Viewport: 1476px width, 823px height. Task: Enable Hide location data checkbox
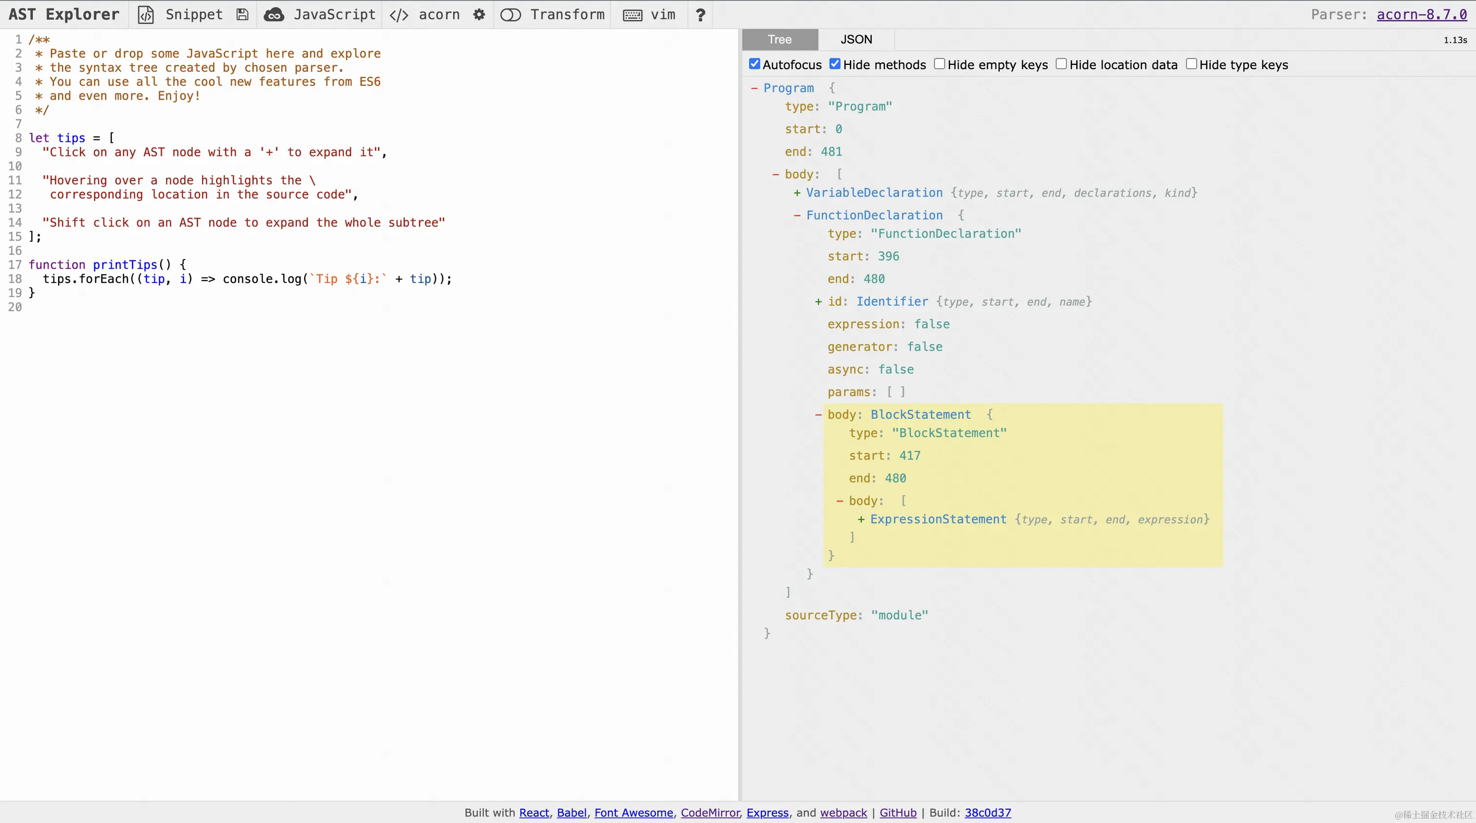click(1061, 64)
